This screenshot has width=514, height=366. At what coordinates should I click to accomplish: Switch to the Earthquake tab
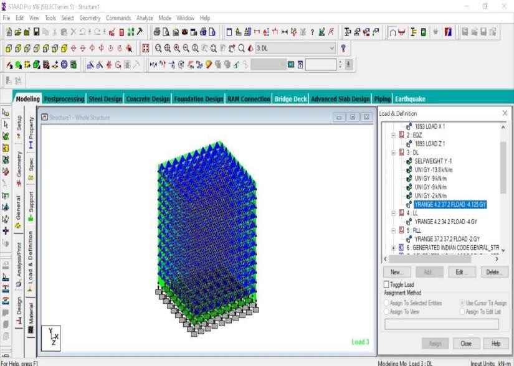click(410, 99)
